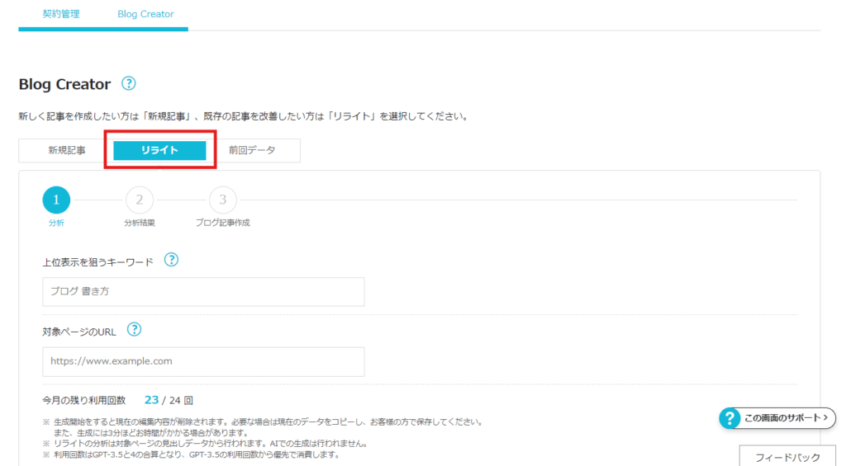Open help icon next to 上位表示を狙うキーワード

[x=171, y=261]
